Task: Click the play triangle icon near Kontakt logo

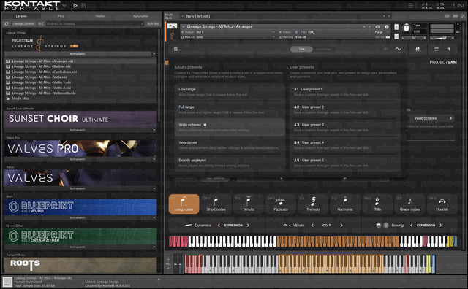Action: coord(75,5)
